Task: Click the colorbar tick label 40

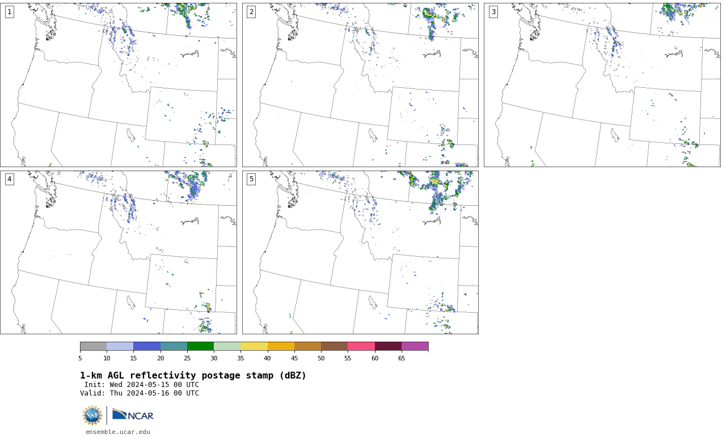Action: [268, 358]
